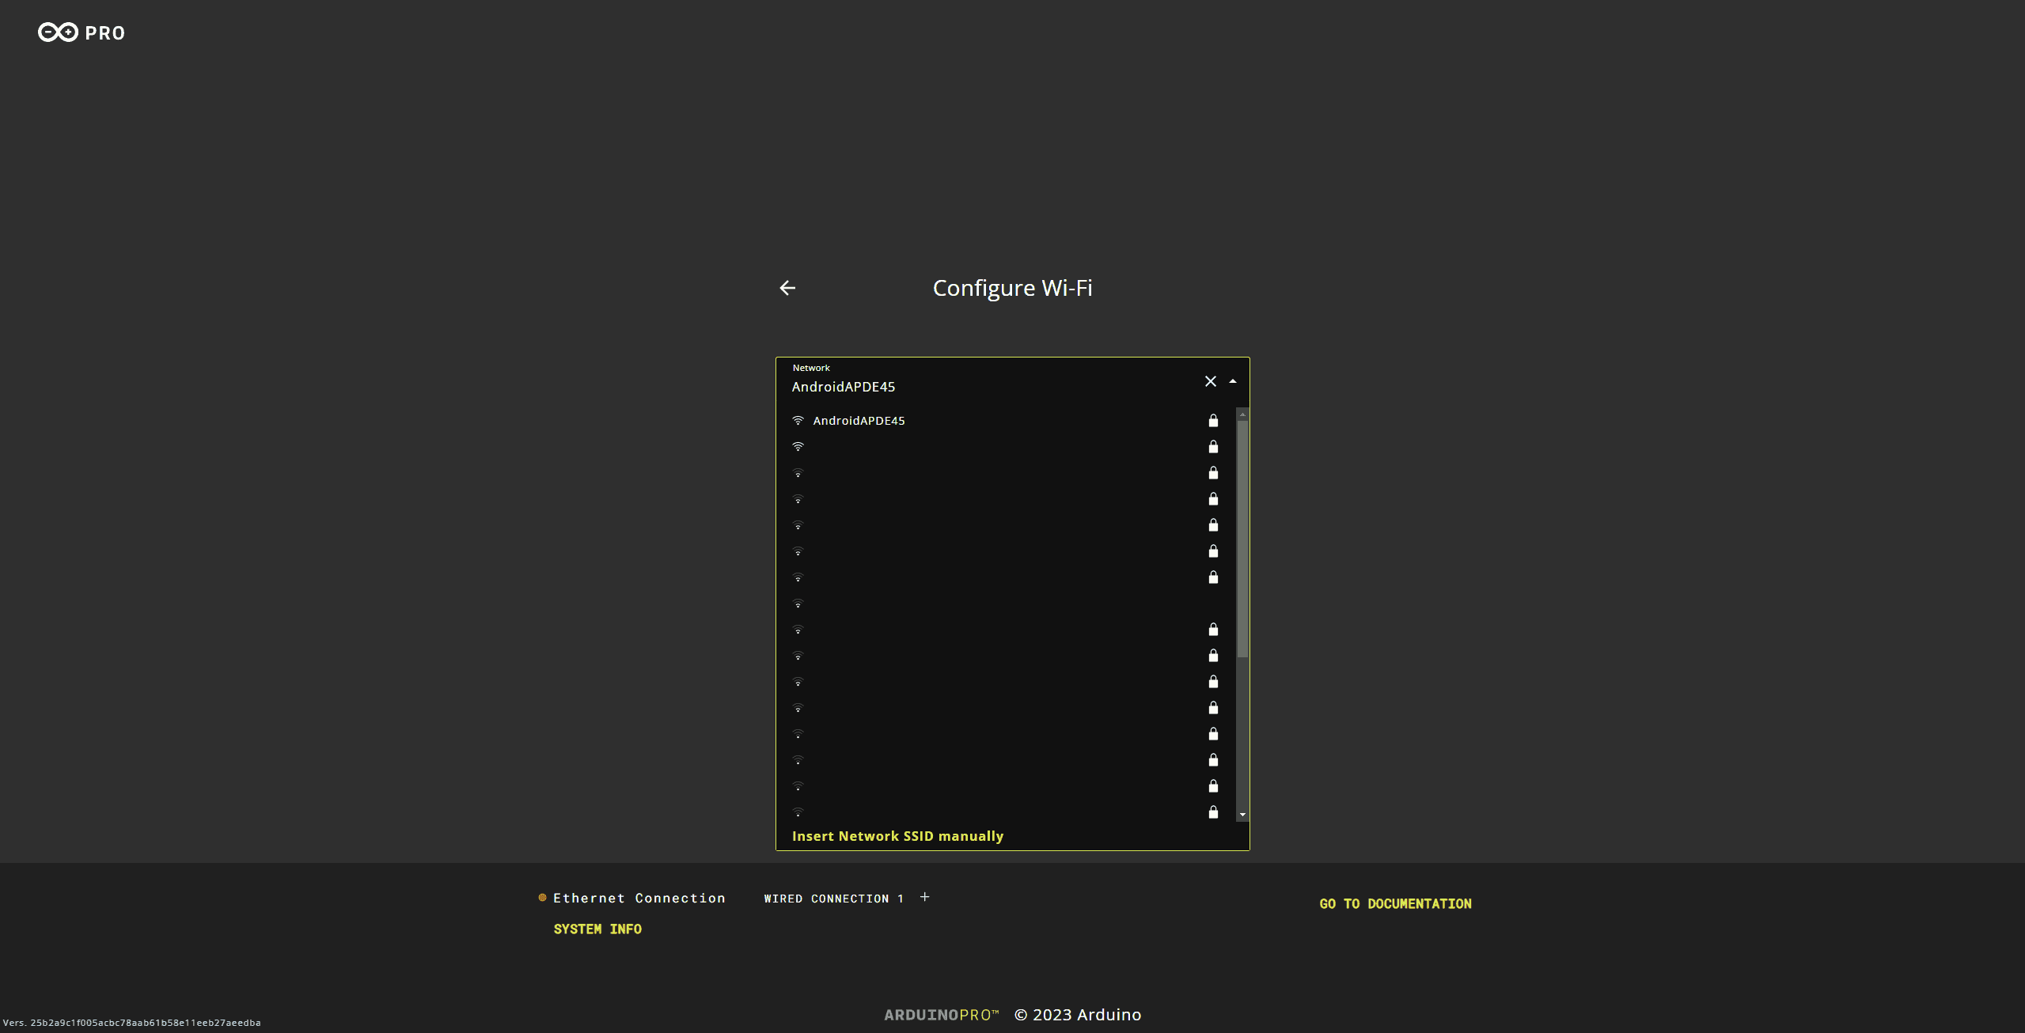Click the Wi-Fi signal icon beside AndroidAPDE45
Screen dimensions: 2025x1033
(797, 420)
